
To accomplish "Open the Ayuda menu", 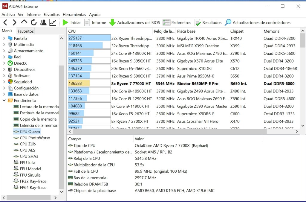I will click(x=95, y=14).
